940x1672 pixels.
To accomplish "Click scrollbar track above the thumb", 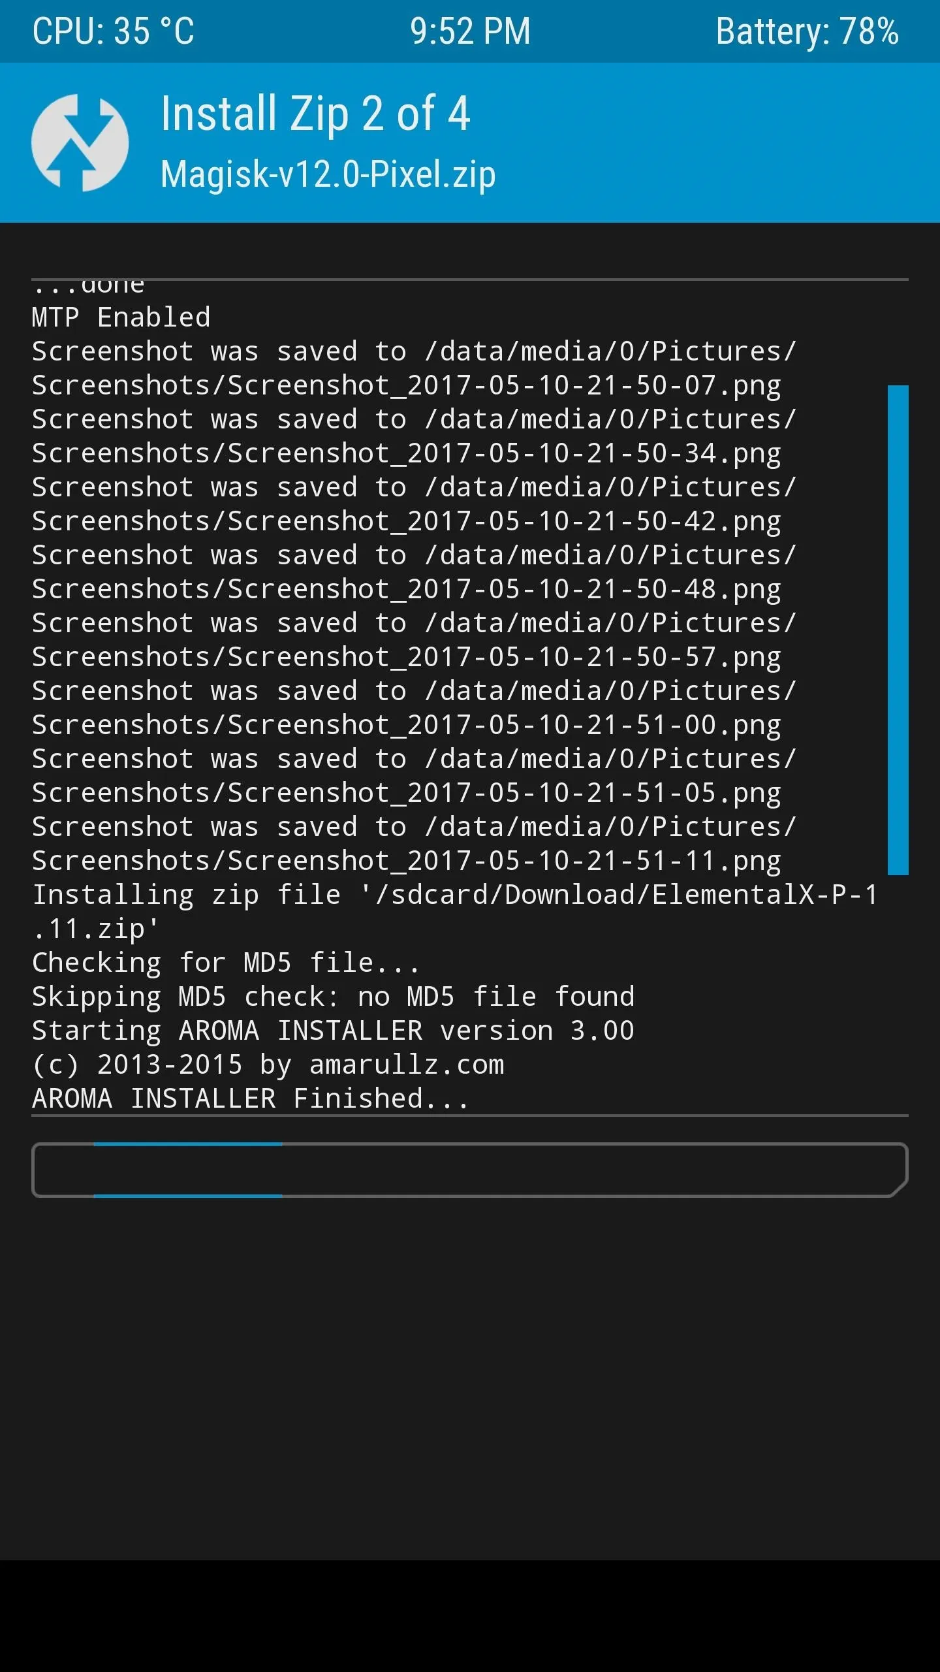I will (x=898, y=333).
